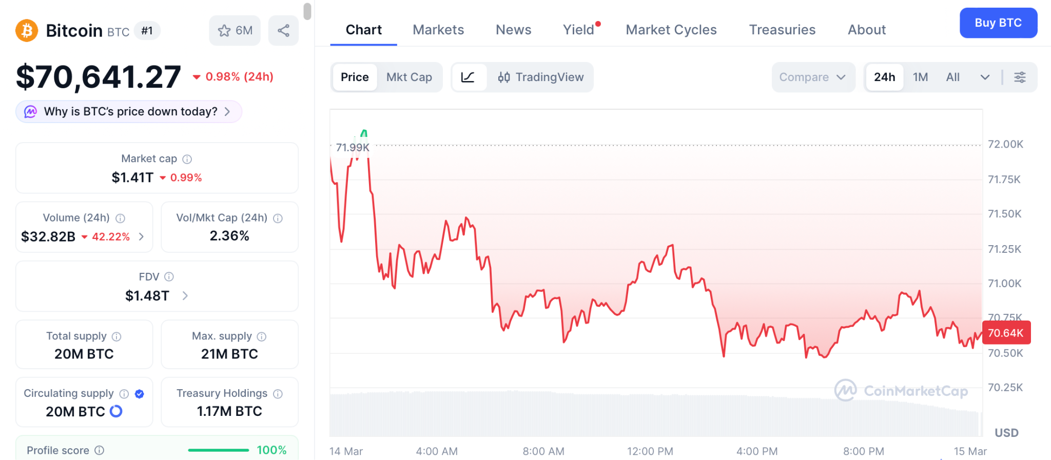Click the Profile score progress bar
Image resolution: width=1051 pixels, height=460 pixels.
point(219,450)
